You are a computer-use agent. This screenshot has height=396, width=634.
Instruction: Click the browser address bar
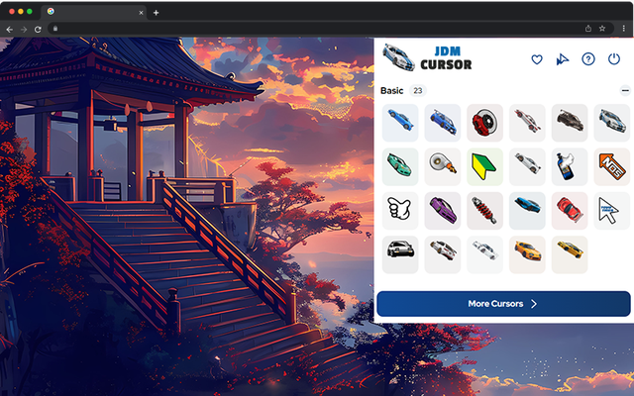click(331, 29)
